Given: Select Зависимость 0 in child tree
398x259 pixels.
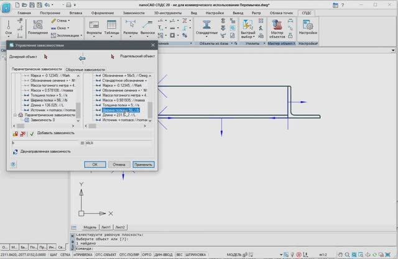Looking at the screenshot, I should [43, 120].
